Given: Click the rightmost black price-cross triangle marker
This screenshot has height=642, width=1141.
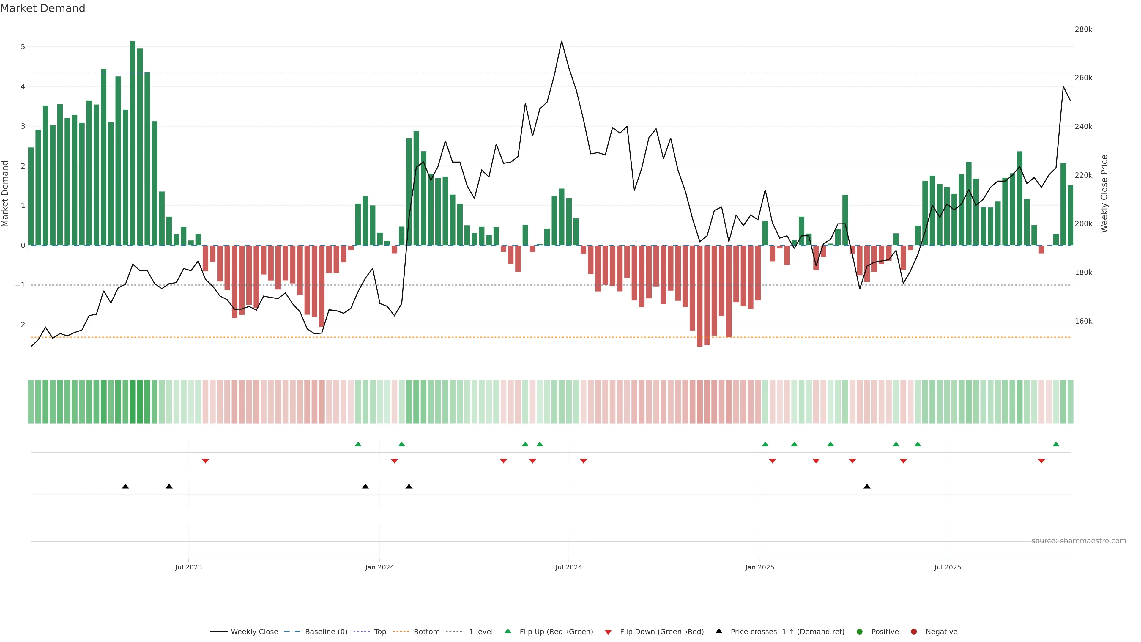Looking at the screenshot, I should (867, 487).
